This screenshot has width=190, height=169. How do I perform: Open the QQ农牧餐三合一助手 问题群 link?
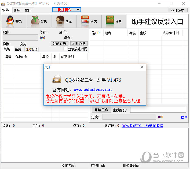tap(142, 126)
